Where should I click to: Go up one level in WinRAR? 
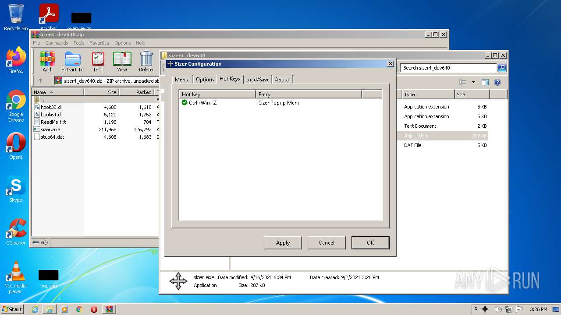click(40, 80)
